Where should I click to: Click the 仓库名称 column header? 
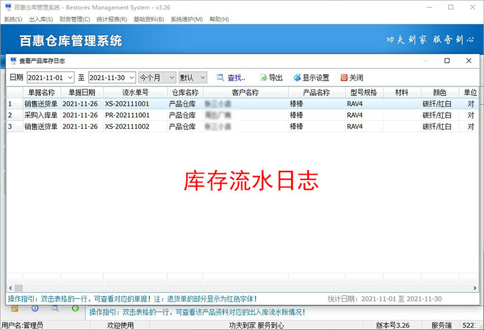coord(185,92)
